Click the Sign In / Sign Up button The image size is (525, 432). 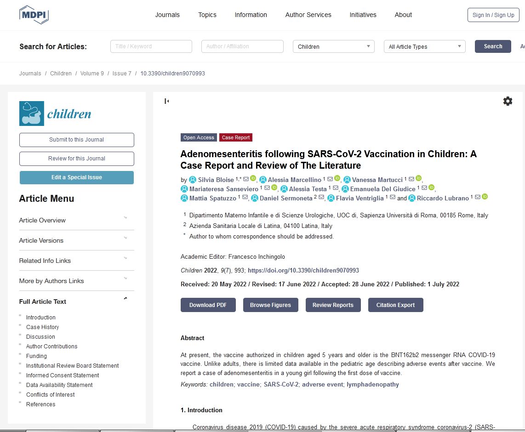[493, 15]
